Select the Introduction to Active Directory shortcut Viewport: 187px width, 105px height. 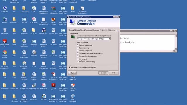82,10
